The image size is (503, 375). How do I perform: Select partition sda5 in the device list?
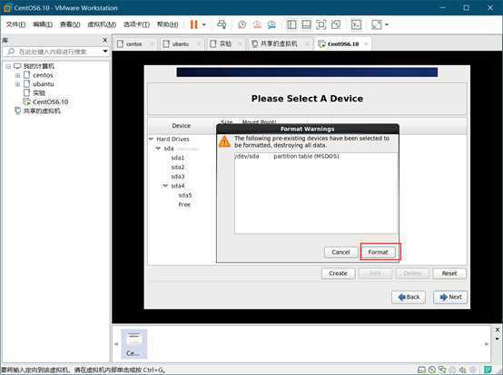point(185,195)
